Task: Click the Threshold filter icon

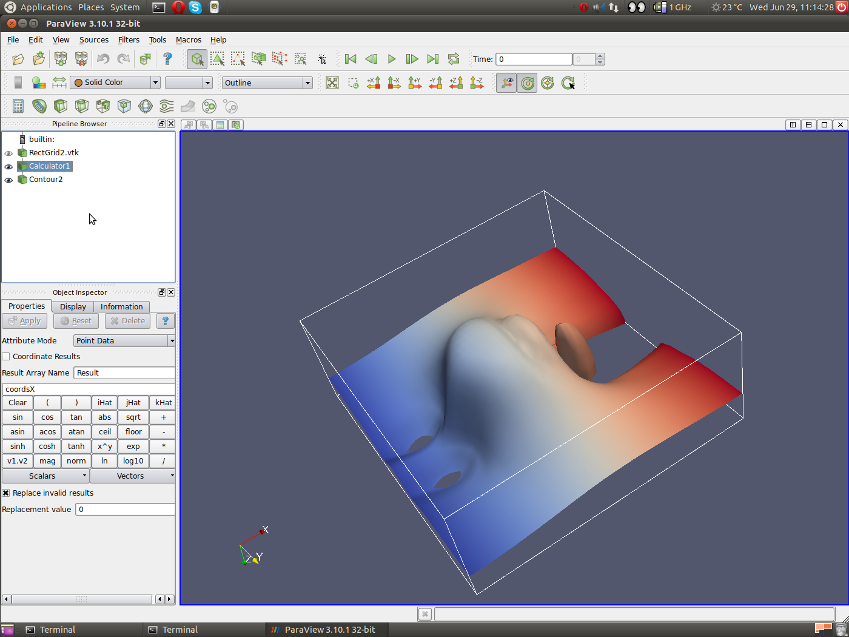Action: click(103, 106)
